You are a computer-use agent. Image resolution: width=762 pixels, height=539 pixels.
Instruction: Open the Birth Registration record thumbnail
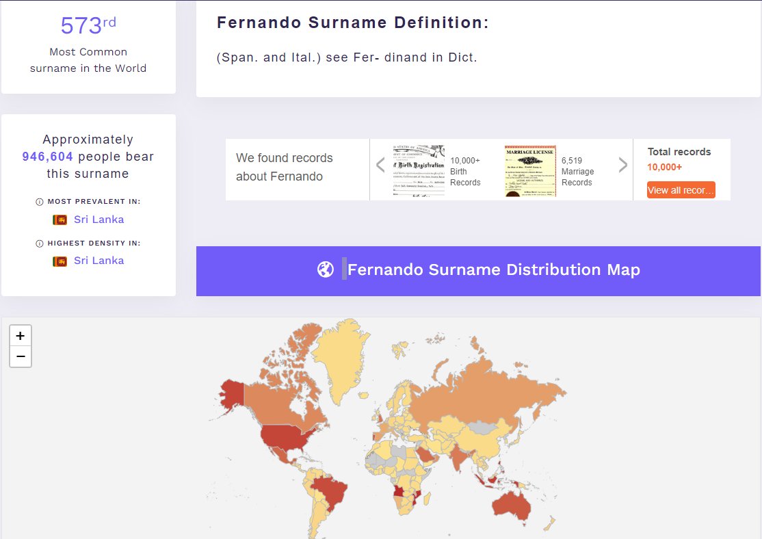419,170
